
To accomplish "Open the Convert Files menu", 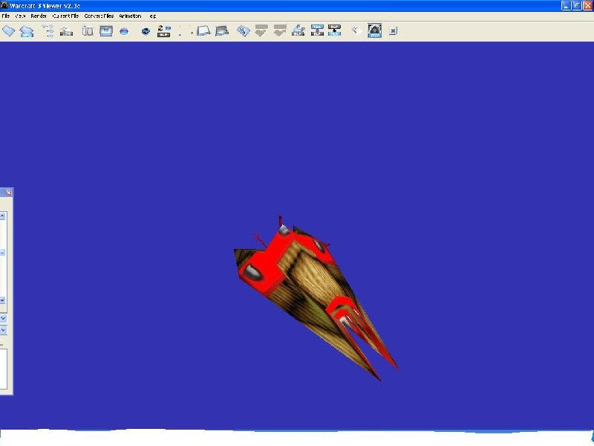I will click(x=99, y=16).
